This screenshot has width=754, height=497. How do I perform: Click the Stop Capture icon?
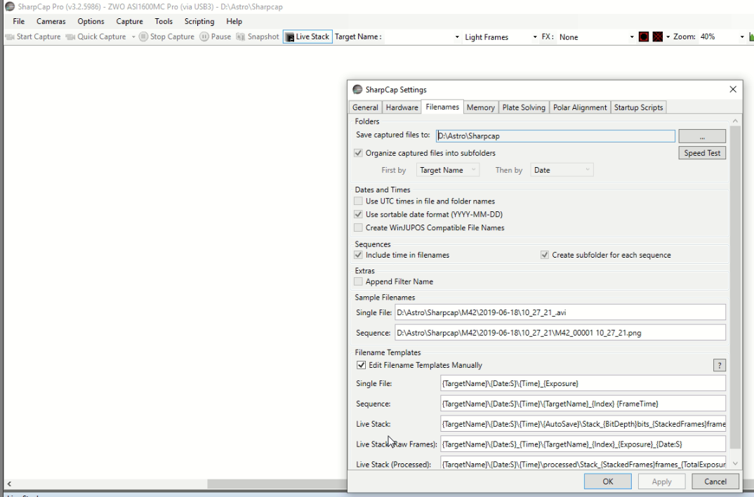pyautogui.click(x=143, y=37)
